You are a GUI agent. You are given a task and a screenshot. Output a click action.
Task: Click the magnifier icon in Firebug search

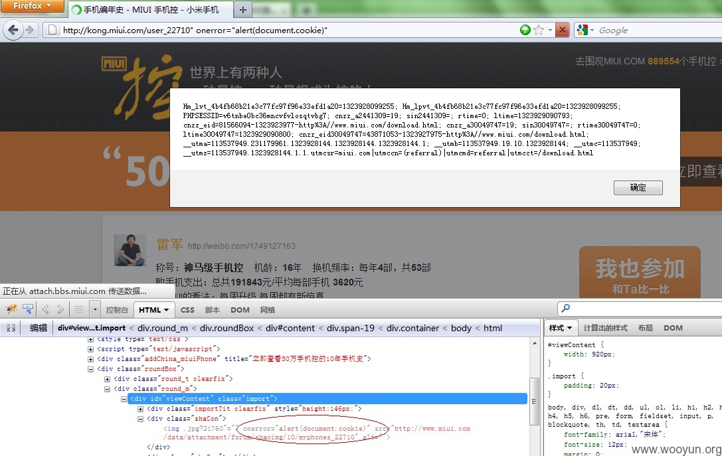(565, 308)
